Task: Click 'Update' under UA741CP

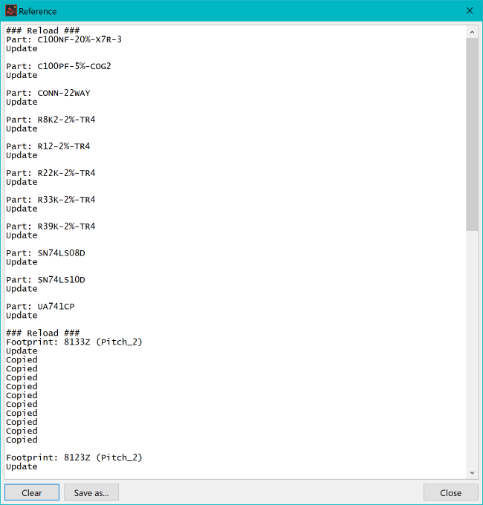Action: point(22,316)
